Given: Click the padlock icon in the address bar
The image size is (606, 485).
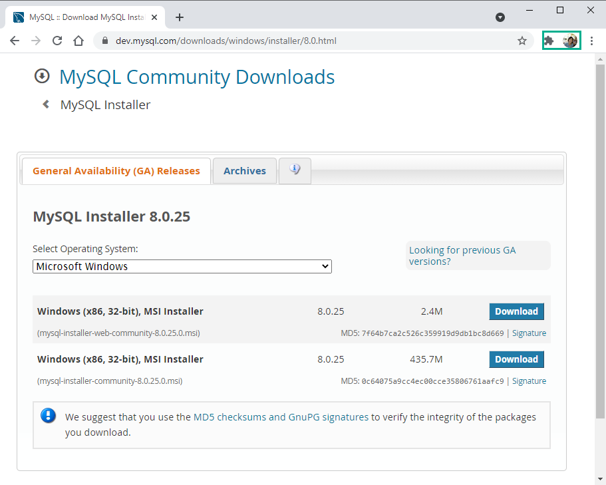Looking at the screenshot, I should [x=105, y=41].
